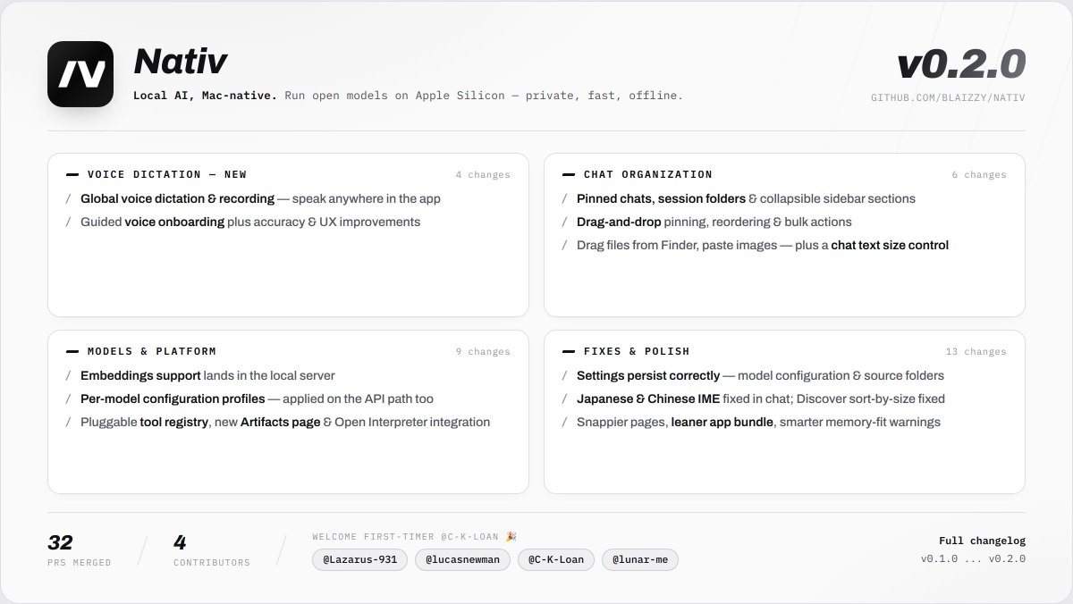Click the '13 changes' count label

(976, 352)
